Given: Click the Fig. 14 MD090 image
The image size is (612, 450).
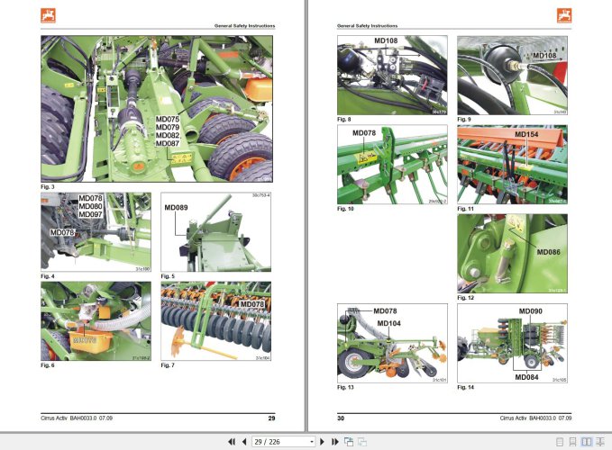Looking at the screenshot, I should [x=512, y=343].
